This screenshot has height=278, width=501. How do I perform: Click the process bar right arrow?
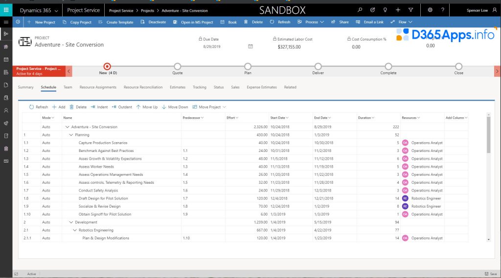497,71
